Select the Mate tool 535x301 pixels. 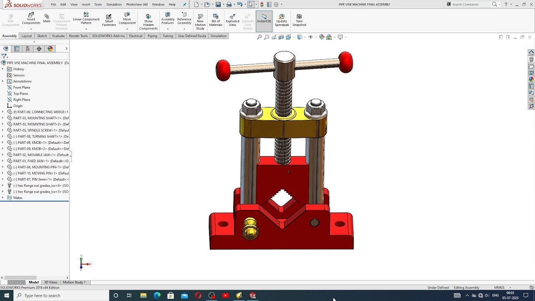click(46, 19)
